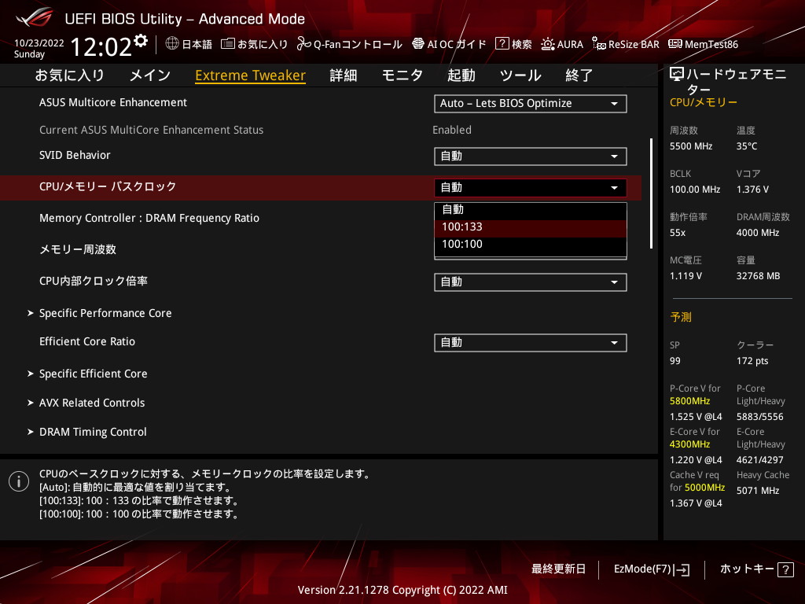Click Enabled status value

(x=452, y=130)
